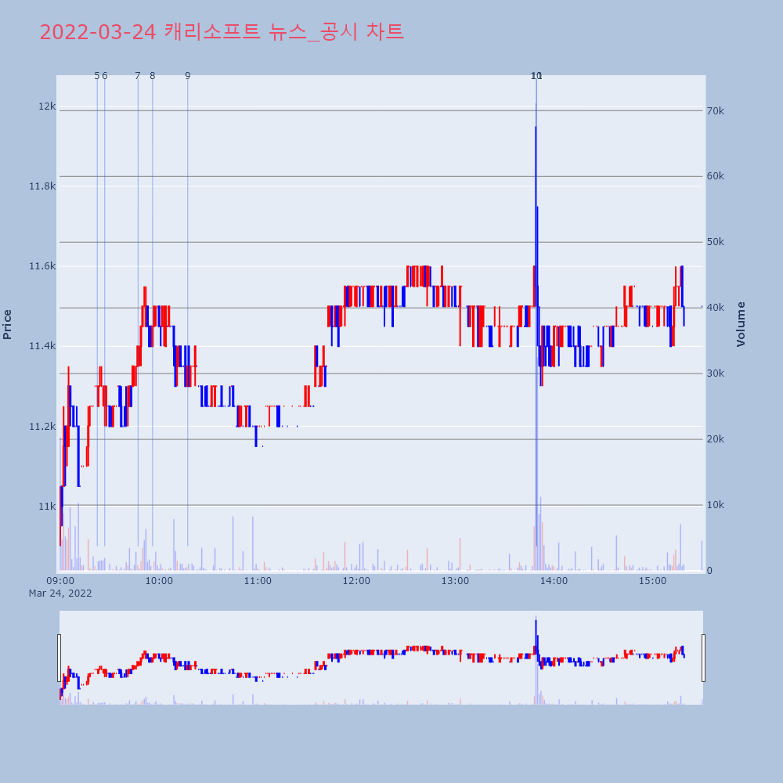Click the chart title 2022-03-24 캐리소프트 뉴스_공시 차트
The height and width of the screenshot is (783, 783).
pos(222,32)
